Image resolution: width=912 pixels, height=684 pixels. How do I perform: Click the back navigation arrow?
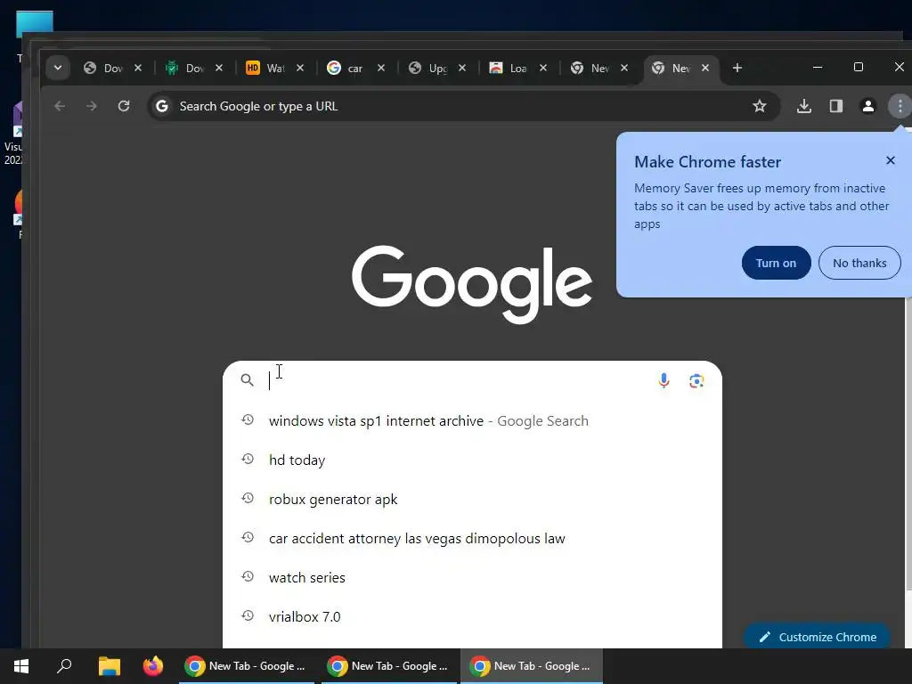coord(60,106)
